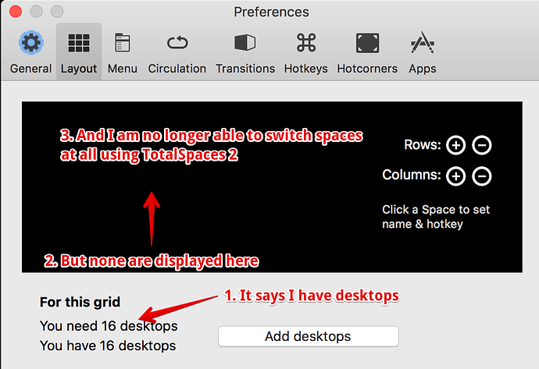Image resolution: width=539 pixels, height=369 pixels.
Task: Click the 'For this grid' heading
Action: coord(80,302)
